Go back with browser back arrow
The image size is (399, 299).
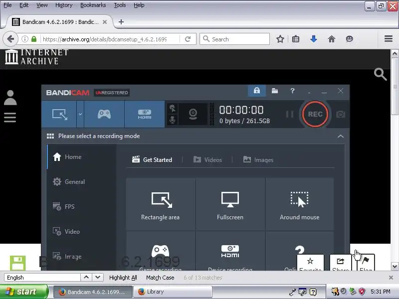coord(10,39)
